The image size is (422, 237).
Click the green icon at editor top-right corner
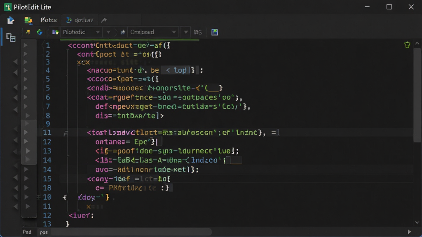pos(407,45)
